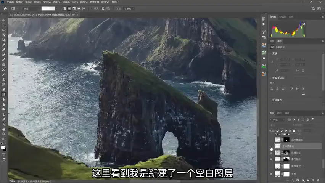Viewport: 325px width, 183px height.
Task: Choose the reflected gradient type icon
Action: pos(79,8)
